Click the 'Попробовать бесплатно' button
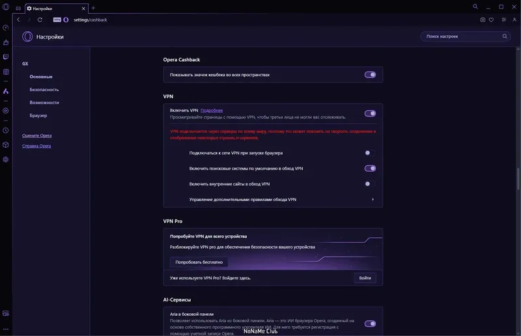This screenshot has width=521, height=336. pyautogui.click(x=199, y=262)
